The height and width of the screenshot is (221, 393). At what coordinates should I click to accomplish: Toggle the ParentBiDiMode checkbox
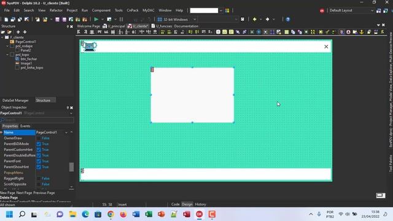(x=39, y=144)
